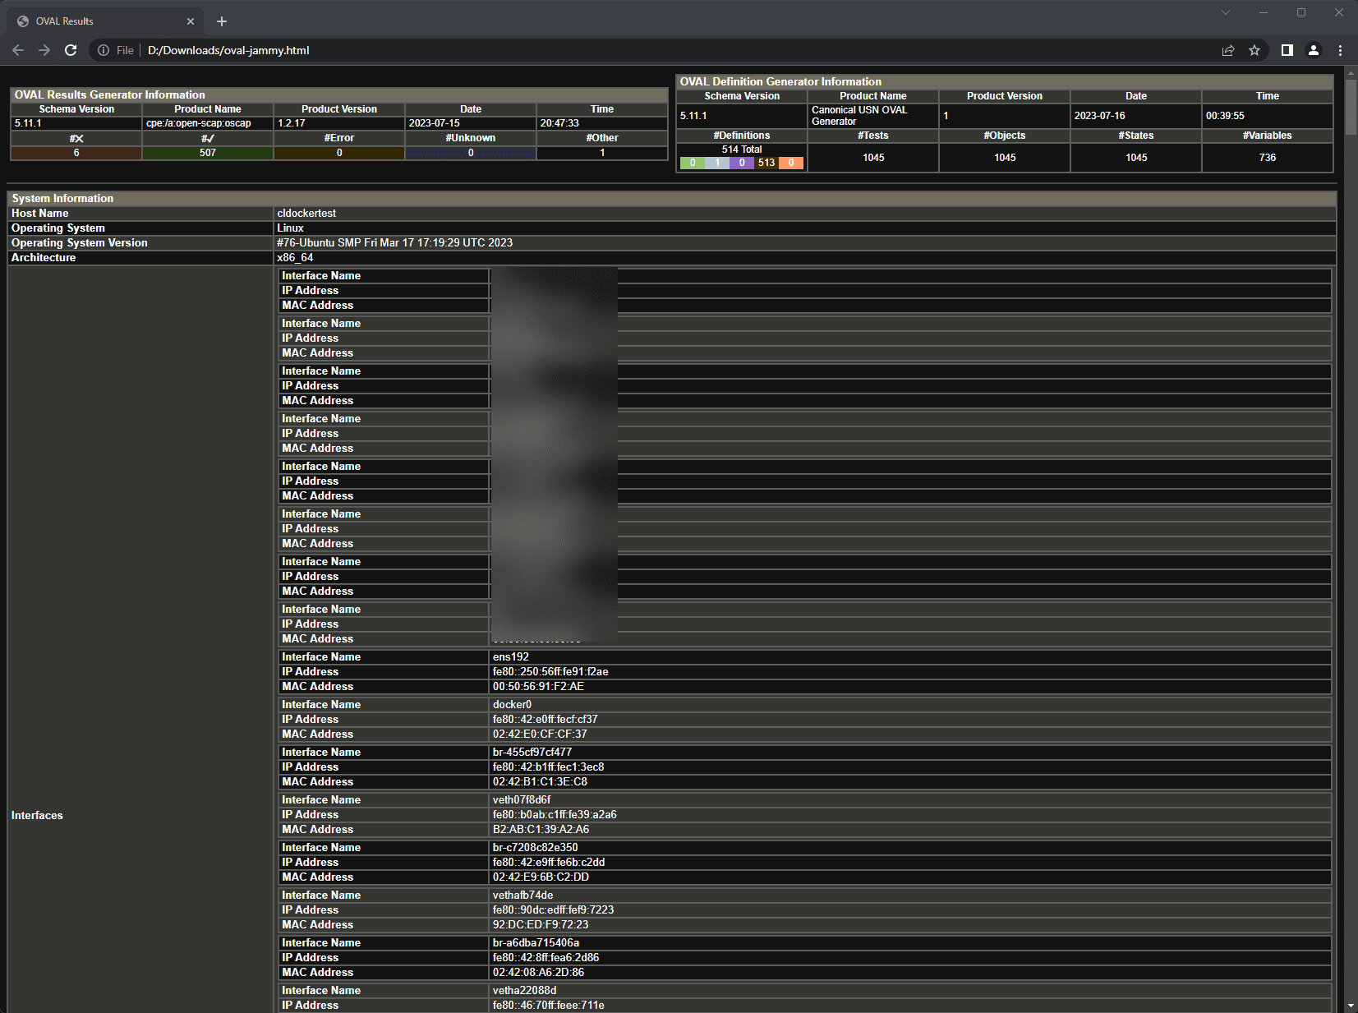Click the #Variables value 736

coord(1268,158)
